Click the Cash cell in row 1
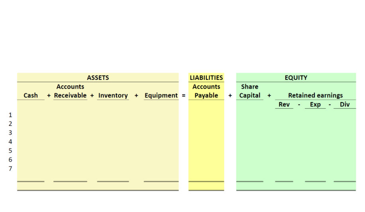 (x=31, y=115)
